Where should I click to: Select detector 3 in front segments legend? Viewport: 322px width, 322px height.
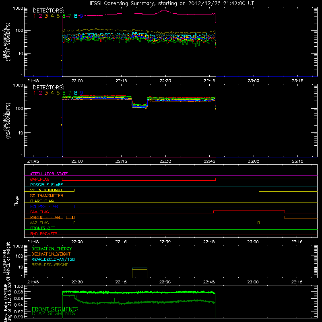pyautogui.click(x=46, y=16)
